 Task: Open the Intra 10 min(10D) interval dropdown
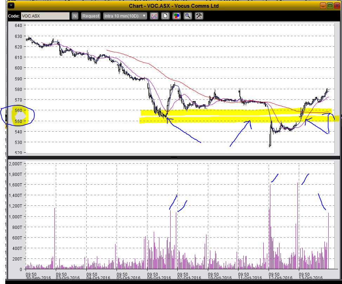coord(125,16)
